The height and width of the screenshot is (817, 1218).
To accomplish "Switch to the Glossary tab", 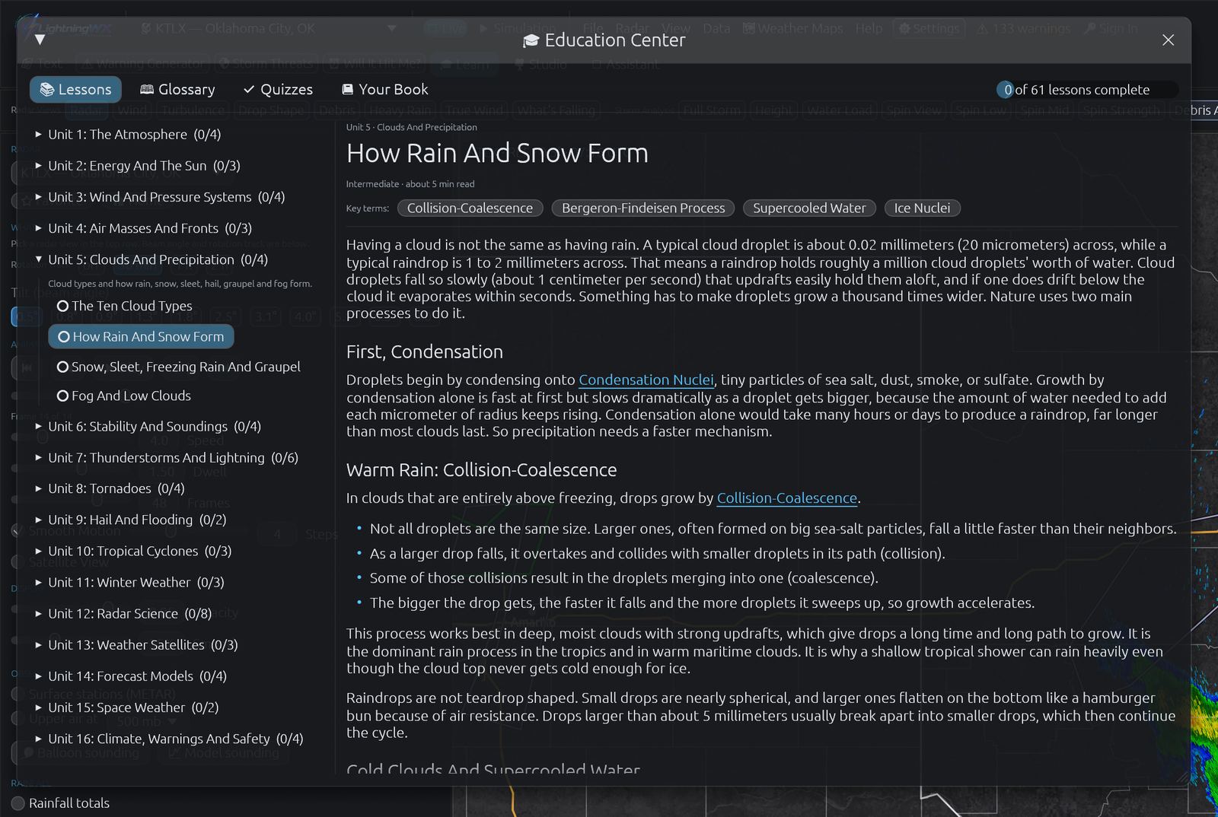I will pos(177,89).
